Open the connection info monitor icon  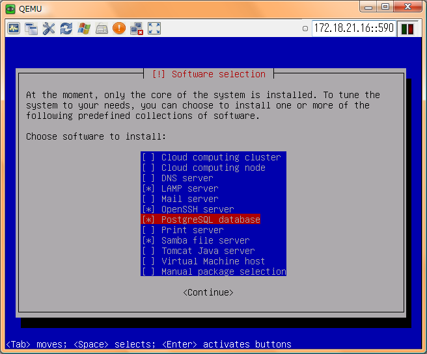pos(14,29)
